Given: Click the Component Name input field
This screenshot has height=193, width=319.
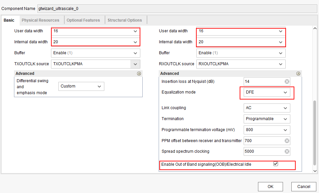Looking at the screenshot, I should tap(133, 9).
